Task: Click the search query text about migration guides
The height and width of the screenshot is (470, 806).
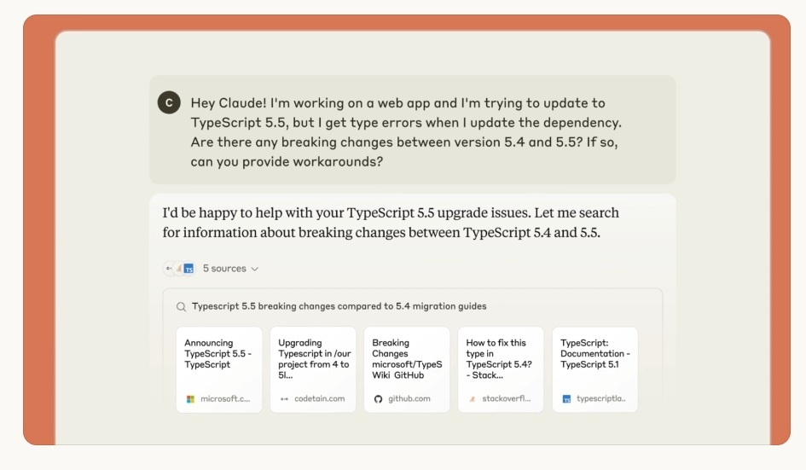Action: pyautogui.click(x=339, y=306)
